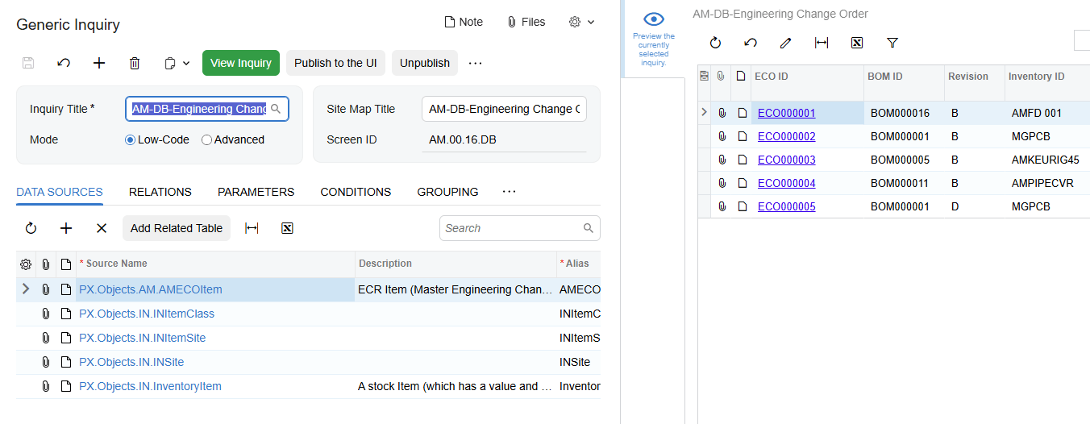Open the ECO000004 link
Viewport: 1090px width, 424px height.
[x=787, y=183]
